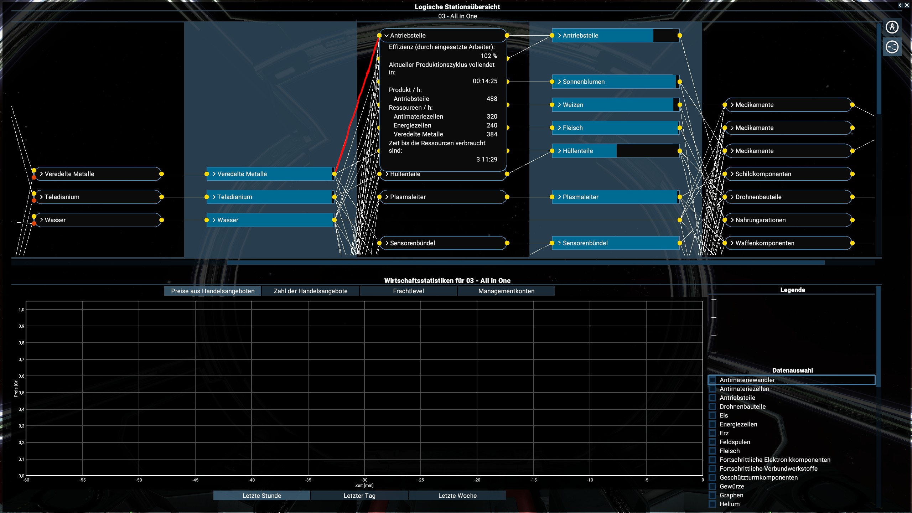Enable the Helium data checkbox
The width and height of the screenshot is (912, 513).
tap(712, 504)
